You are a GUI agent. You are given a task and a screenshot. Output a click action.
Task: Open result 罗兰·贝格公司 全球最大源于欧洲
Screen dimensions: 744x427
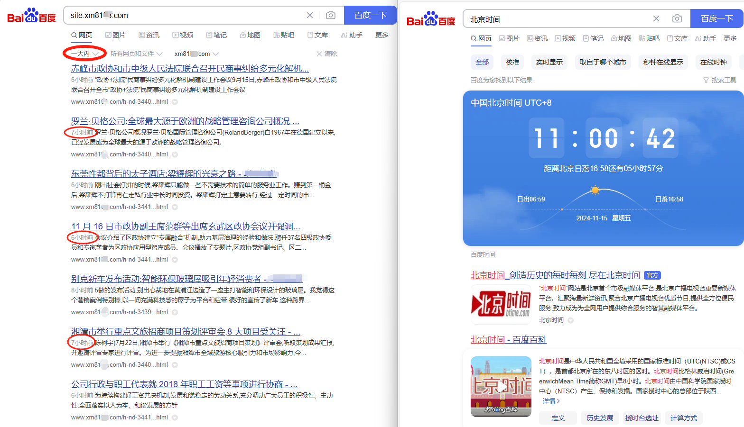[185, 121]
